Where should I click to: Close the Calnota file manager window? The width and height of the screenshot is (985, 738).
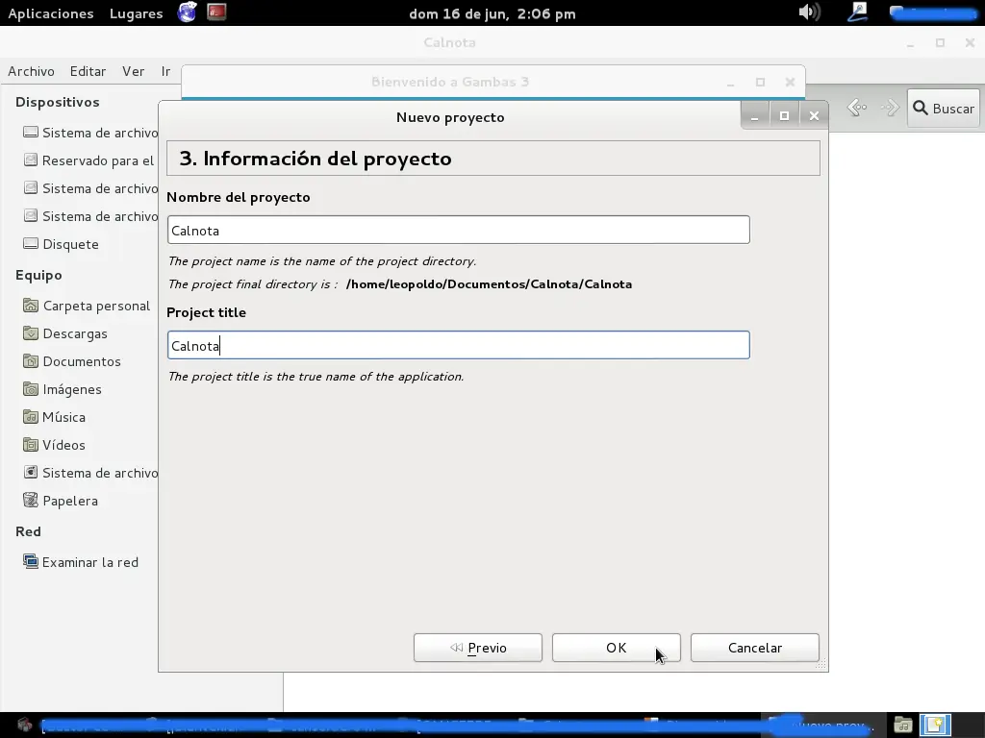(970, 42)
